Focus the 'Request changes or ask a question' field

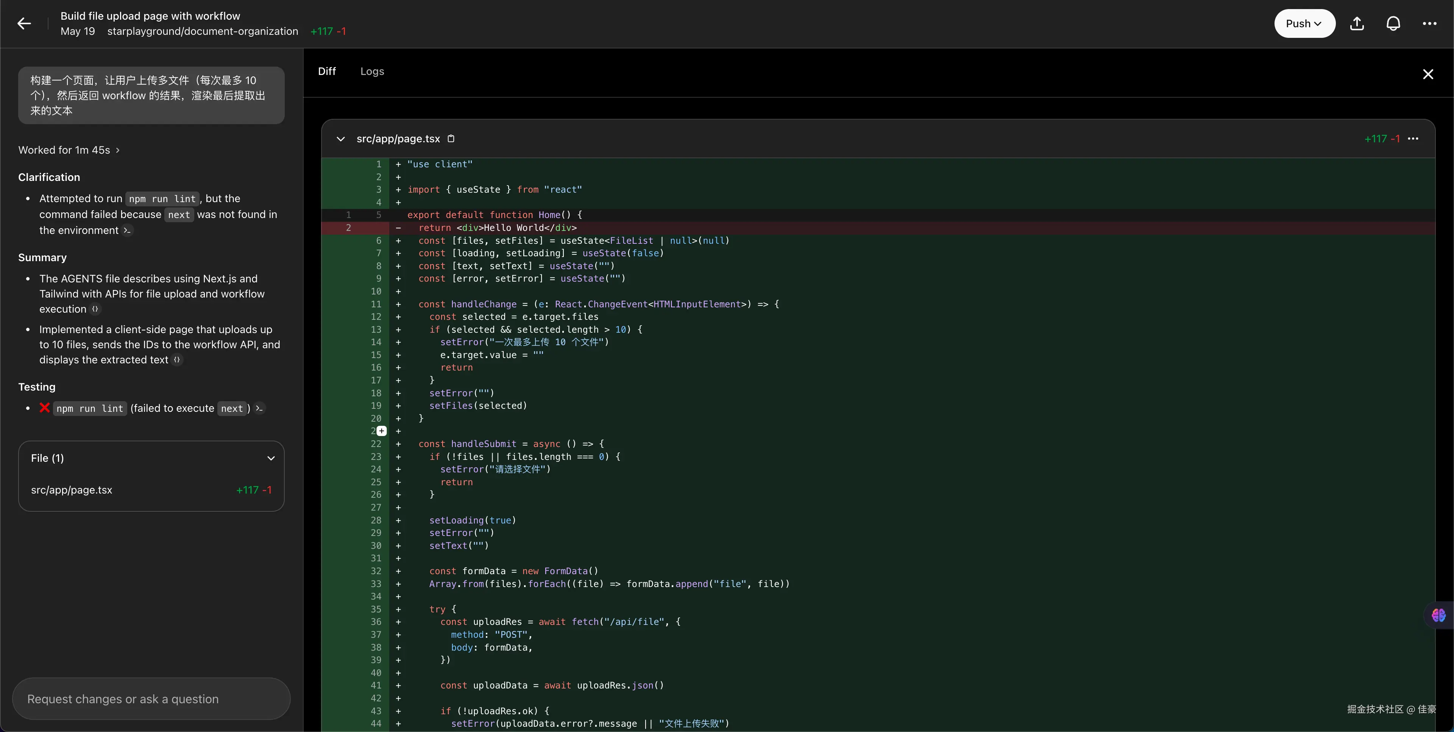pos(151,699)
